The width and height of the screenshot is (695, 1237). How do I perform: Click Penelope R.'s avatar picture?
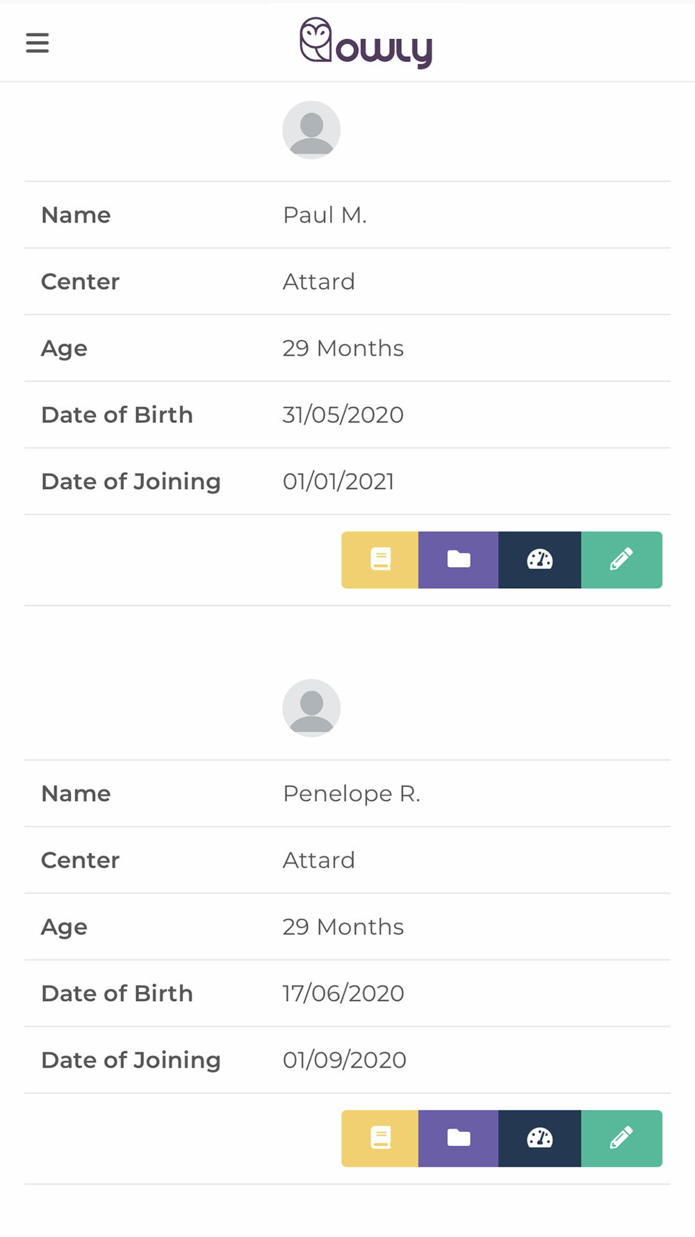311,708
